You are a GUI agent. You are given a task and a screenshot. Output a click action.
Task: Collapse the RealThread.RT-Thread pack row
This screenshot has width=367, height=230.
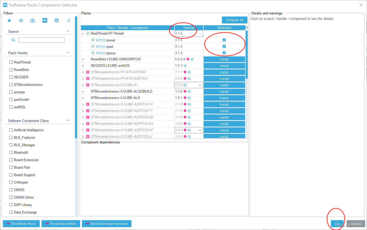click(x=83, y=34)
